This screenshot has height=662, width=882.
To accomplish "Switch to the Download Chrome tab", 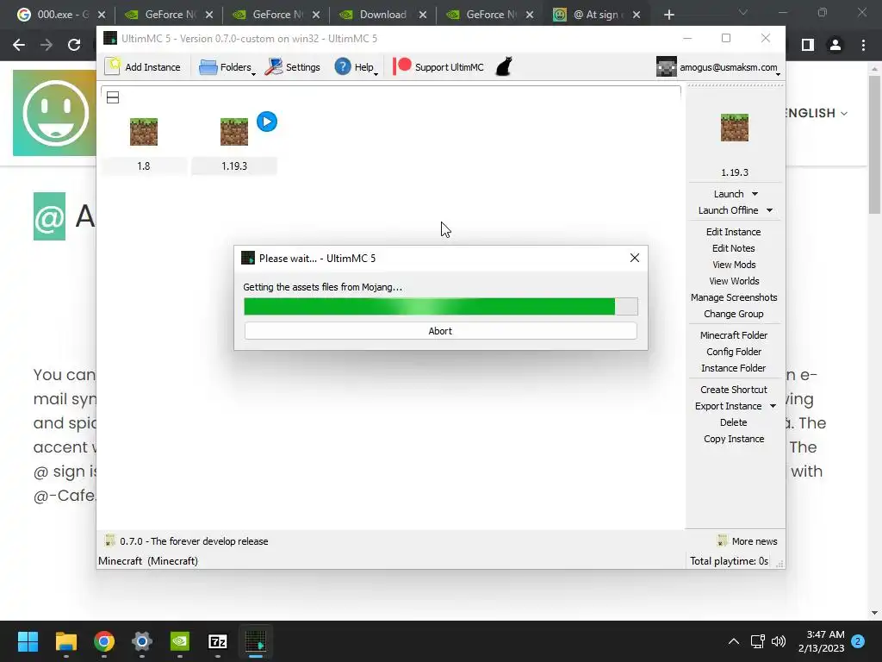I will [383, 15].
